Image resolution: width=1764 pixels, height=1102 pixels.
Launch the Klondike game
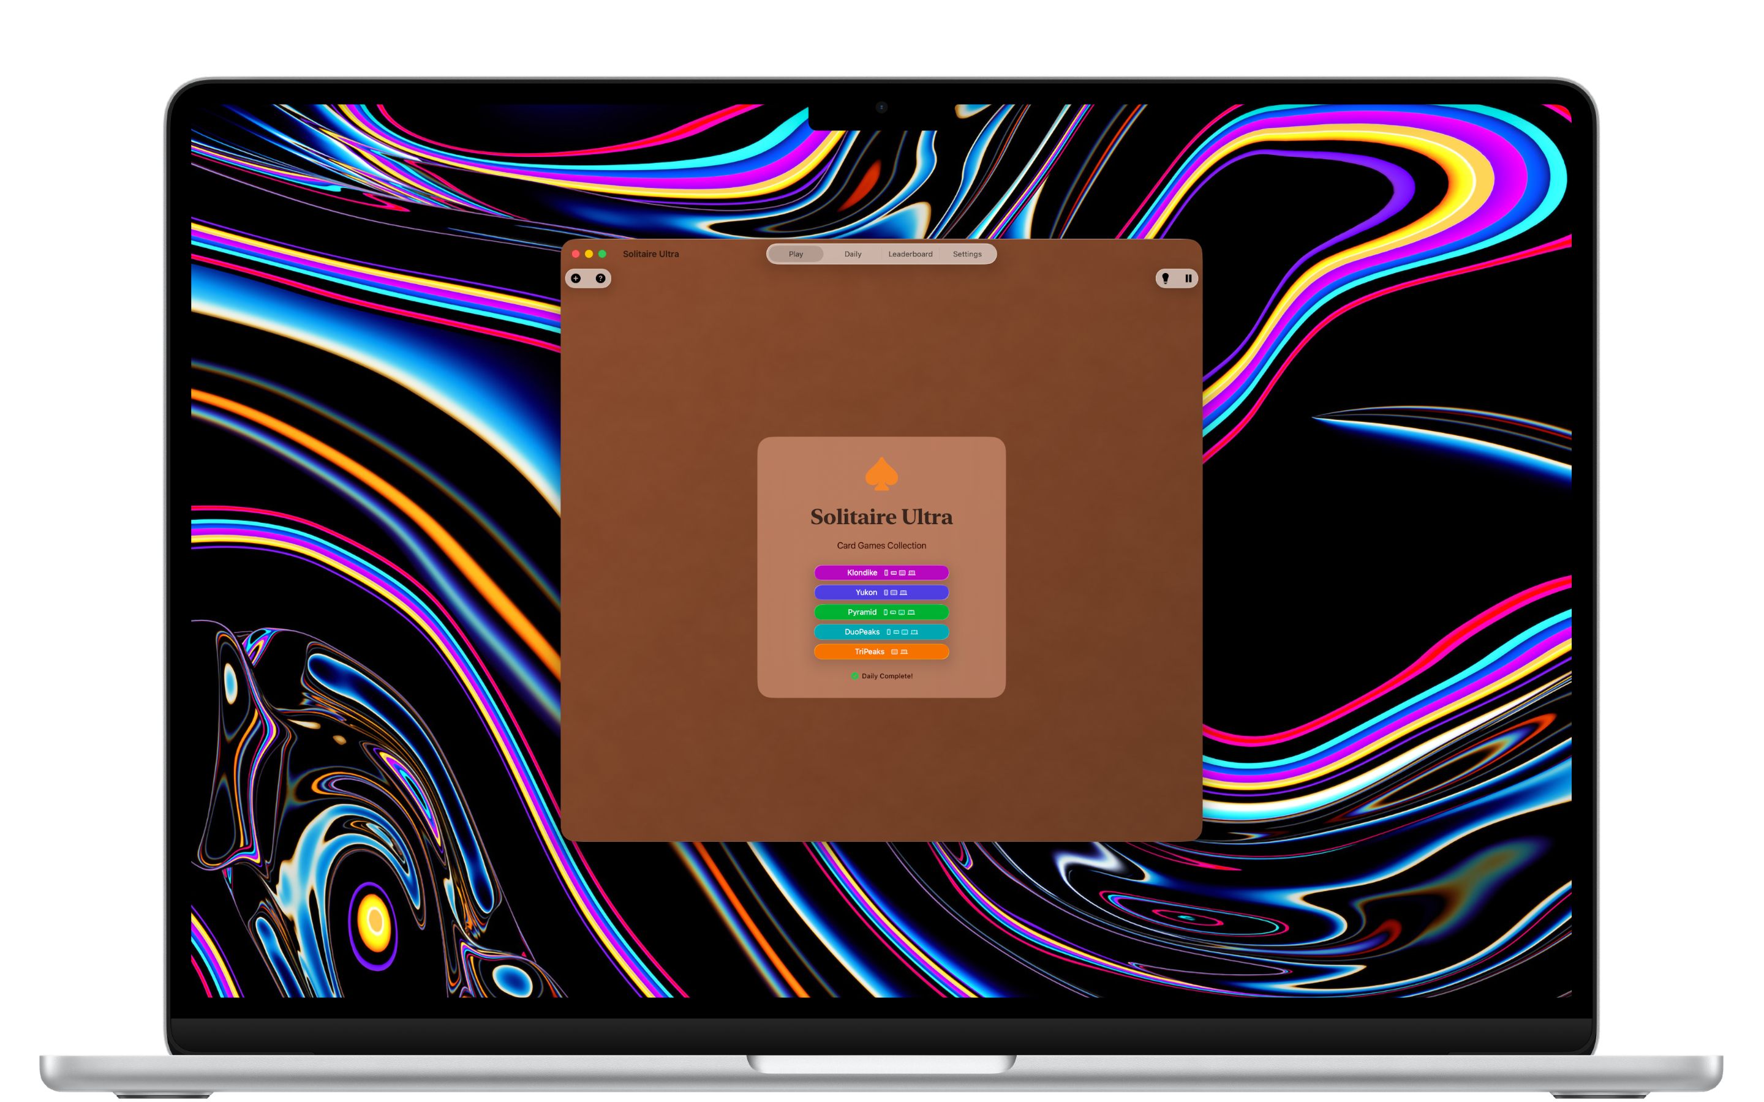[x=881, y=573]
